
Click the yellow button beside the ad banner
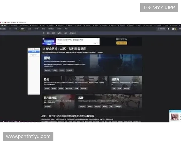pos(122,43)
